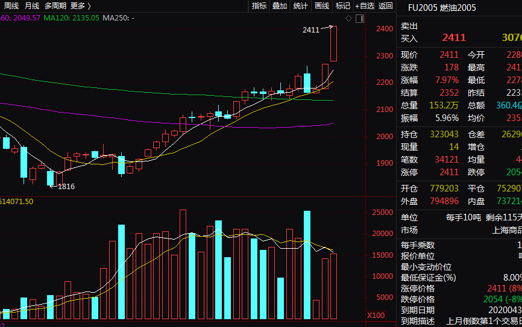Expand the 更多 period options
Screen dimensions: 522x327
81,6
